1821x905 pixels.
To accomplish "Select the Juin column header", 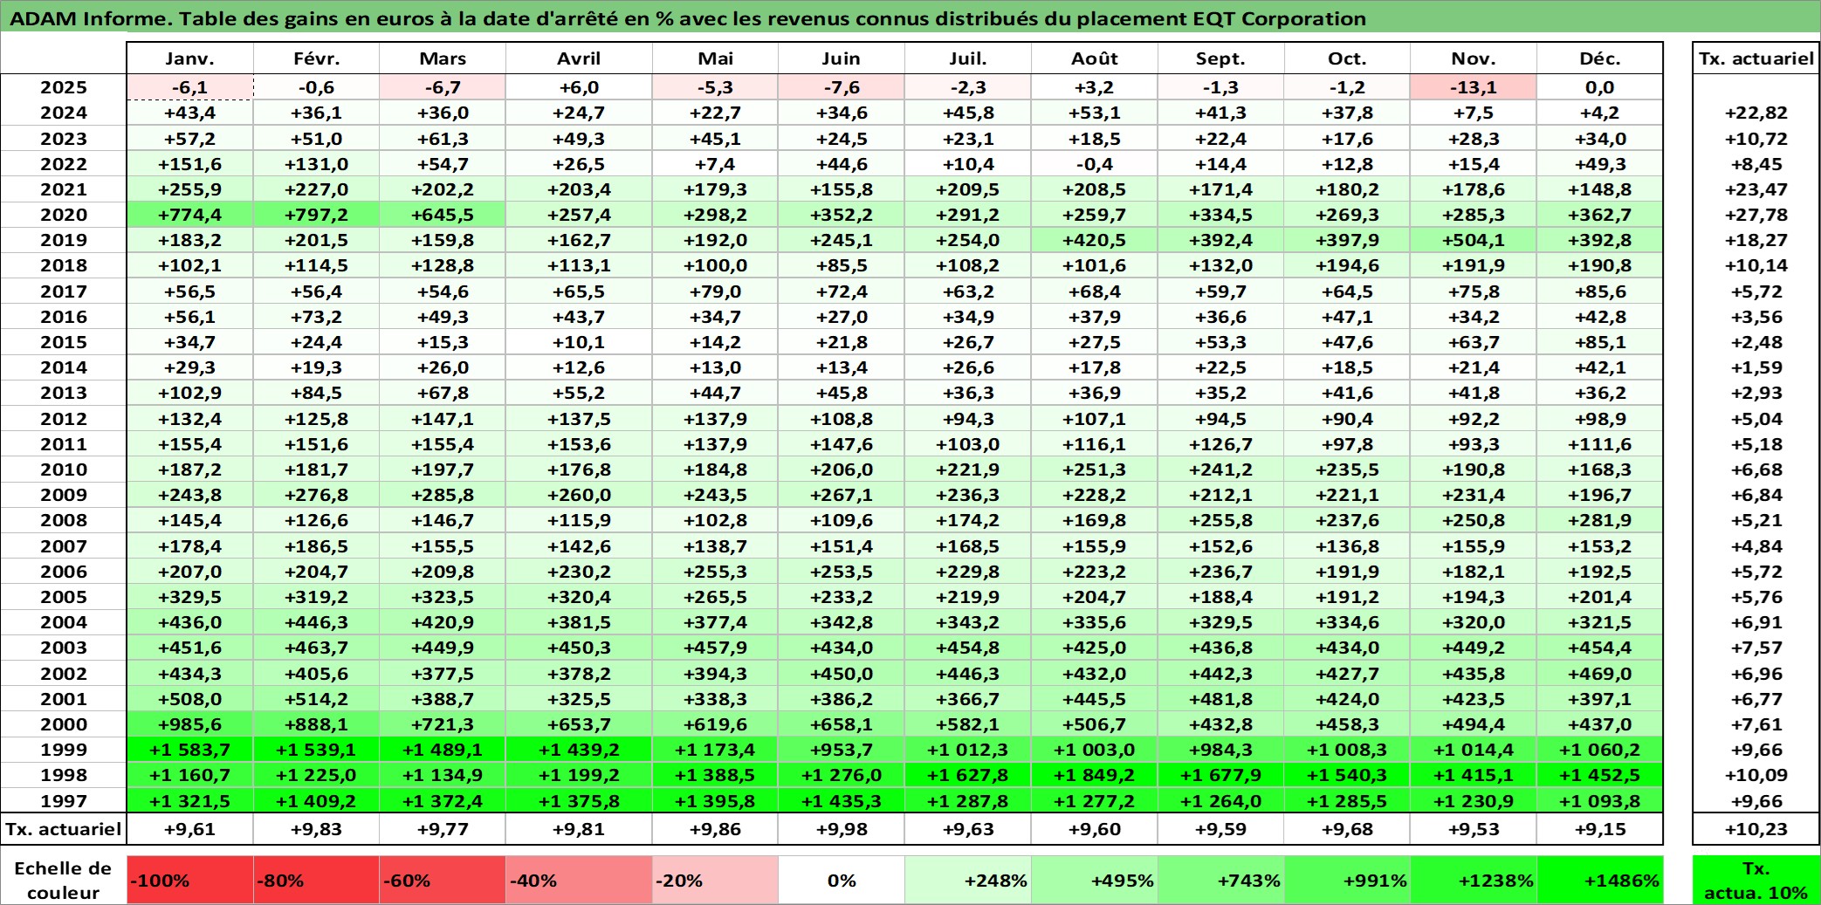I will pyautogui.click(x=842, y=58).
